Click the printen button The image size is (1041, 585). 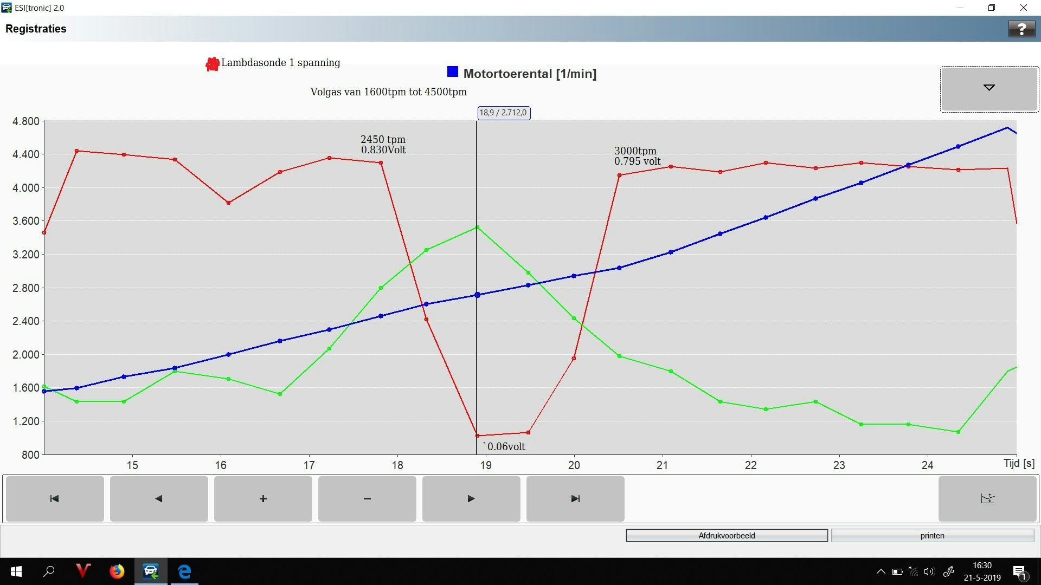coord(932,536)
